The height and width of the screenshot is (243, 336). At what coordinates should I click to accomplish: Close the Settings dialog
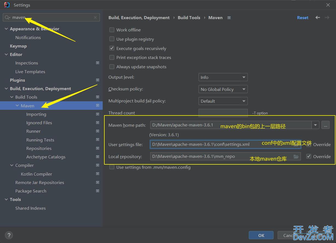point(328,5)
